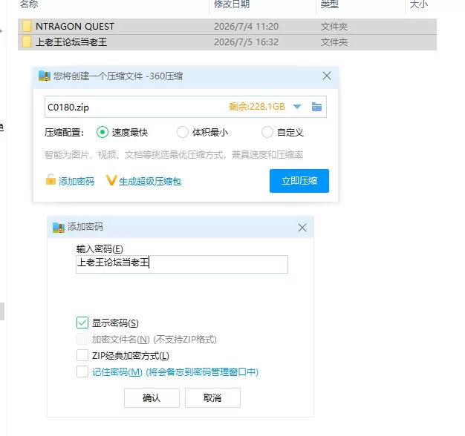Select the NTRAGON QUEST folder row
This screenshot has width=465, height=436.
(227, 27)
